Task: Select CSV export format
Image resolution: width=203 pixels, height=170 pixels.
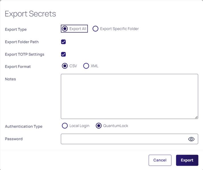Action: (x=65, y=66)
